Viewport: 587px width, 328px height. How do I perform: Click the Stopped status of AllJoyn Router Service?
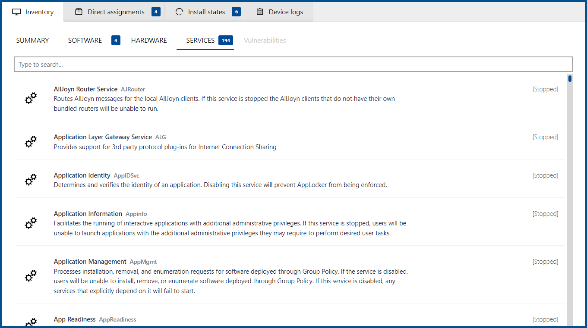(545, 90)
